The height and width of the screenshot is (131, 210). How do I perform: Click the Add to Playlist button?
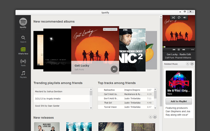pos(179,101)
